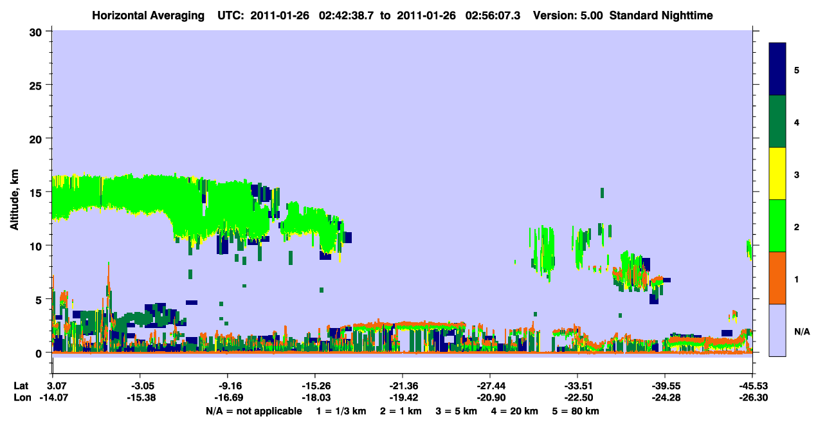Click the dark blue colorbar segment labeled 5

coord(777,69)
